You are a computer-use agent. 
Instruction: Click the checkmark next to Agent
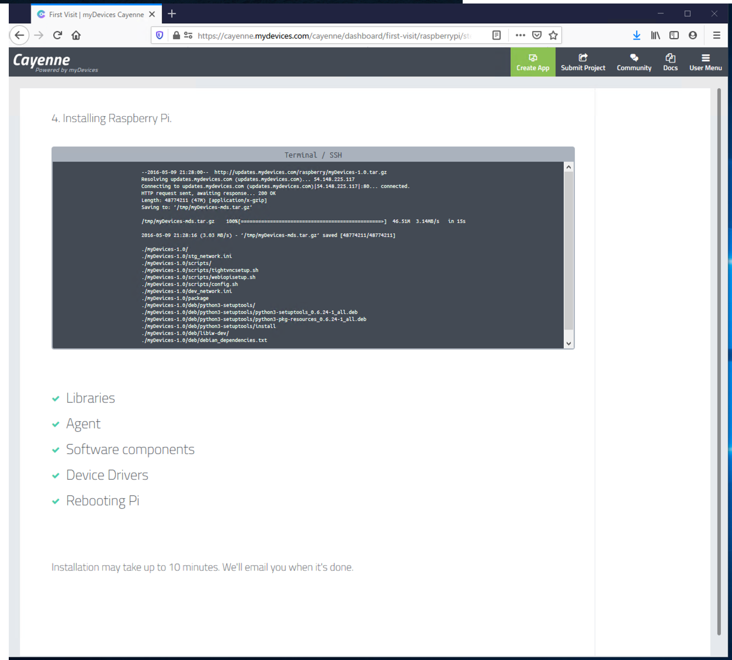pos(55,424)
